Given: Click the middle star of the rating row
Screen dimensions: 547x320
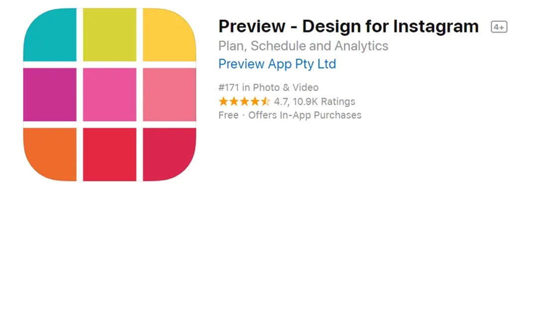Looking at the screenshot, I should pos(244,102).
